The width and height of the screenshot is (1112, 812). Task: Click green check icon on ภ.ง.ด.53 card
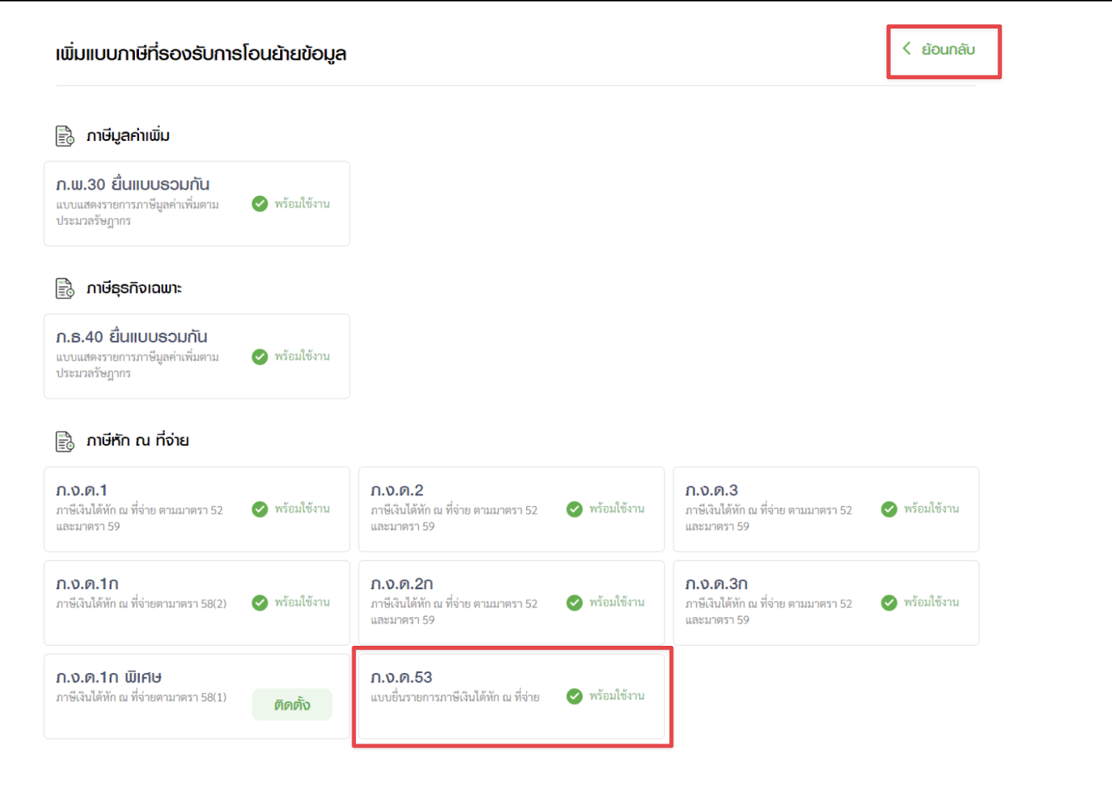pyautogui.click(x=574, y=696)
